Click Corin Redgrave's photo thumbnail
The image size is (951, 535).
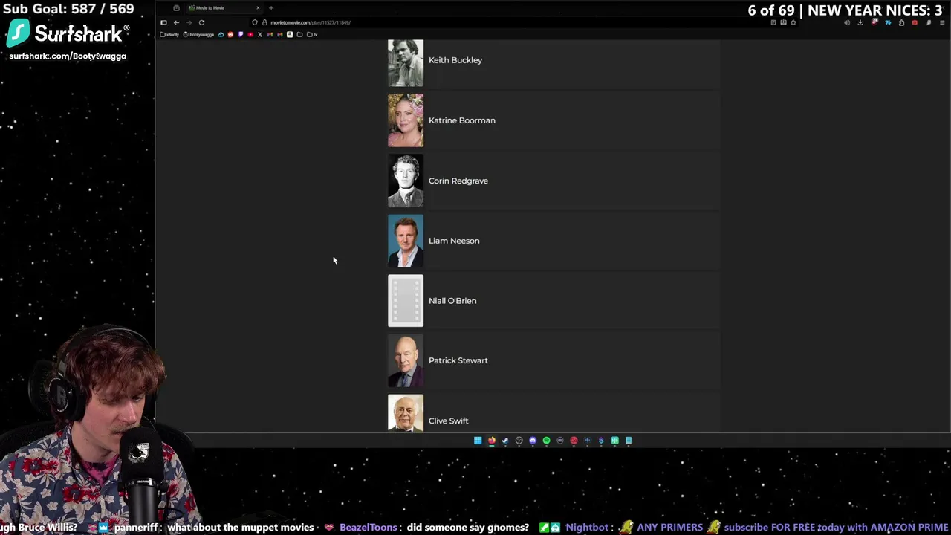[406, 181]
